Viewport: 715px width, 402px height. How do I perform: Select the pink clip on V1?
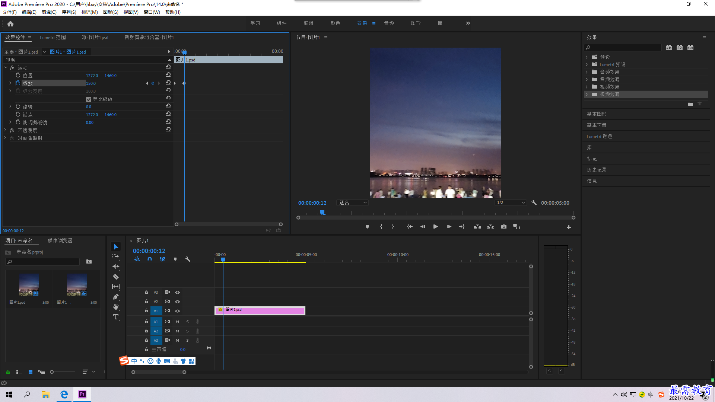click(260, 310)
